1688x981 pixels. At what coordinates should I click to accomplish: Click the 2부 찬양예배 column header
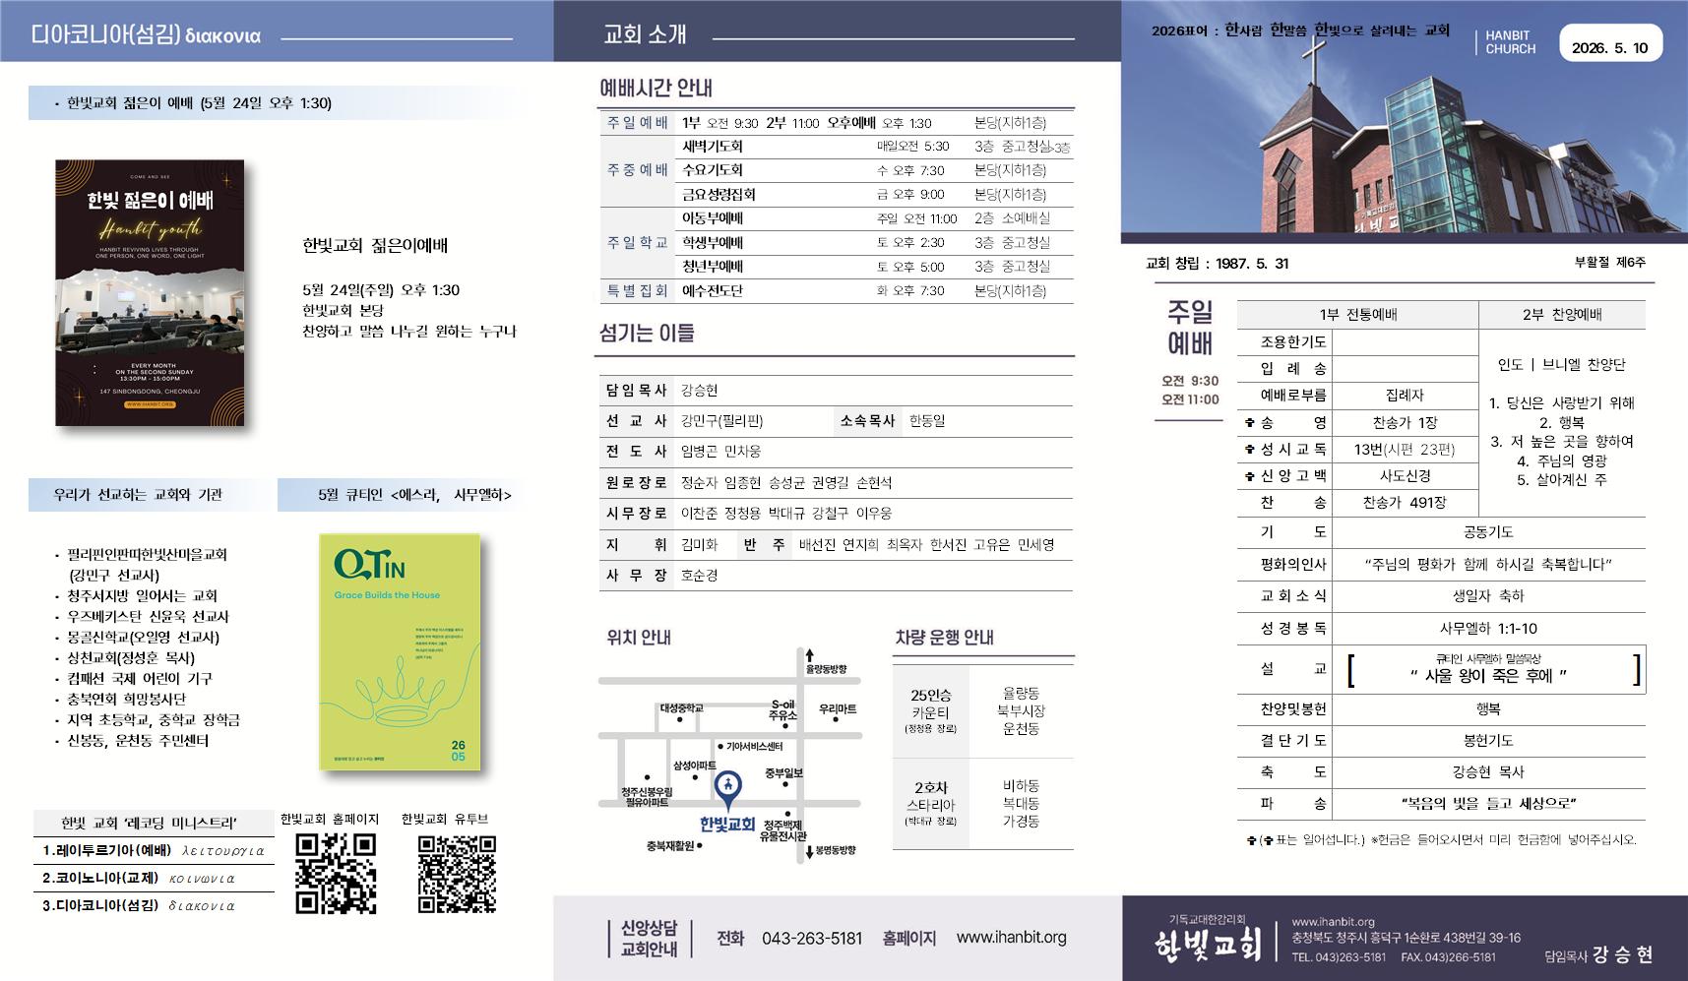click(x=1562, y=315)
